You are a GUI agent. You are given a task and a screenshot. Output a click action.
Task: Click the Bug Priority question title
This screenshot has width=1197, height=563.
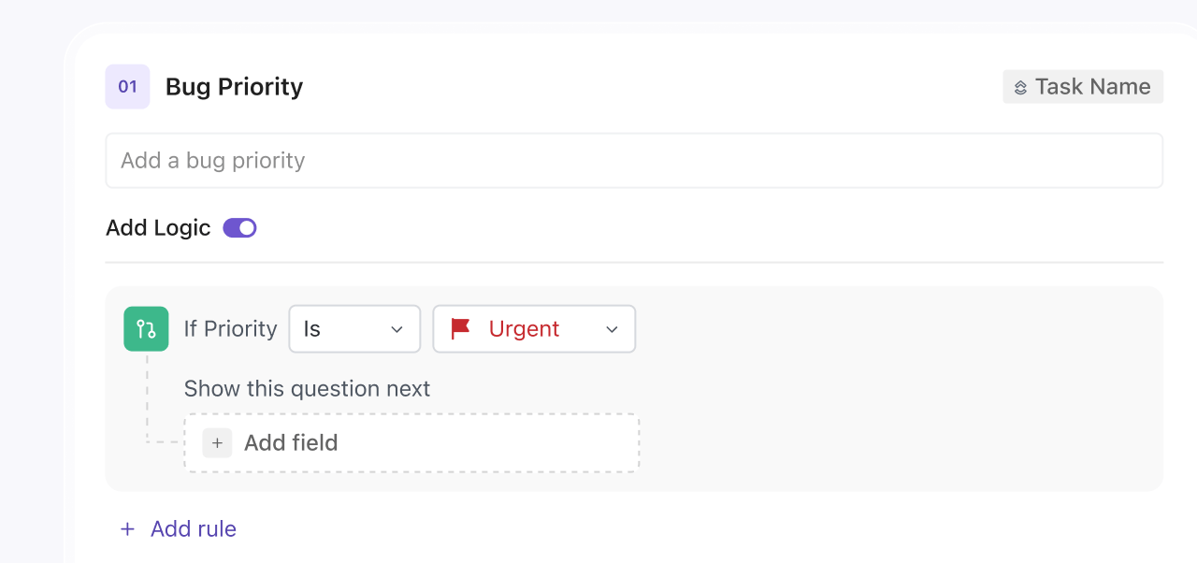(234, 86)
